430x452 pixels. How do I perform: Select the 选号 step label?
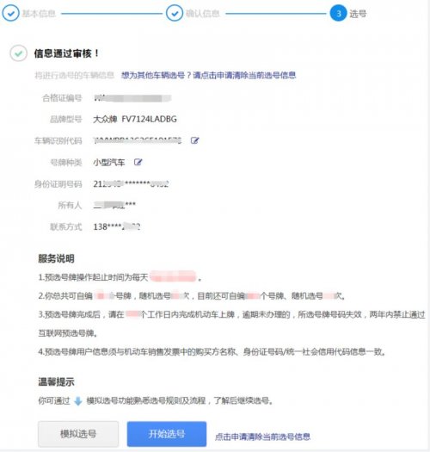pyautogui.click(x=358, y=14)
